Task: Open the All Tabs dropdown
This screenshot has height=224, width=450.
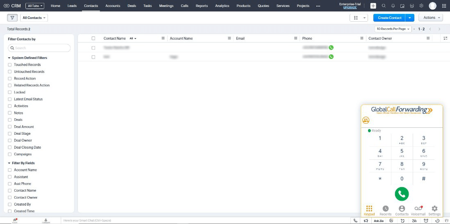Action: click(35, 6)
